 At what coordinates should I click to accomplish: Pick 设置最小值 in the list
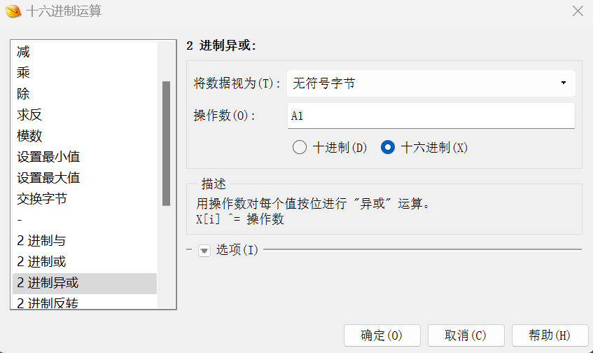pos(85,157)
